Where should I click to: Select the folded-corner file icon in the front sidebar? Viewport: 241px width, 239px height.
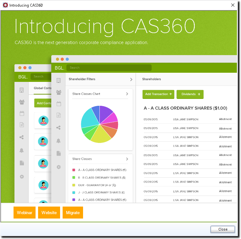pyautogui.click(x=59, y=153)
